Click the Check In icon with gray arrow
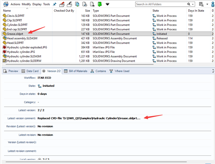The image size is (215, 164). [70, 4]
